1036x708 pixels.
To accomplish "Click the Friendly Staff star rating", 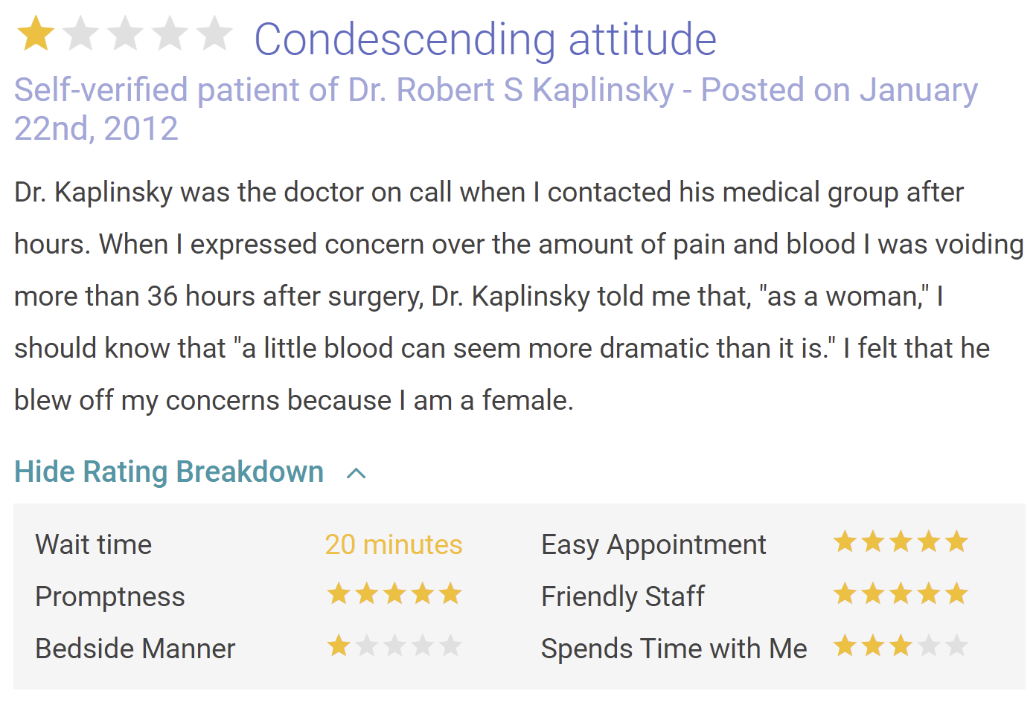I will point(900,594).
